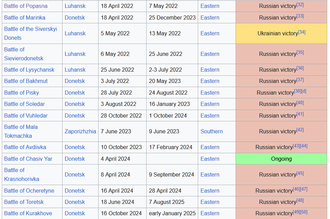Viewport: 330px width, 219px height.
Task: Open citation 50 in Kurakhove result
Action: tap(304, 212)
